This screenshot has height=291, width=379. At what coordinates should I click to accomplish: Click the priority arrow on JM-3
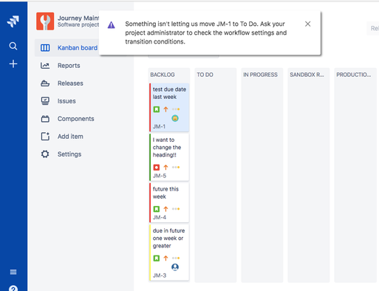[x=165, y=259]
